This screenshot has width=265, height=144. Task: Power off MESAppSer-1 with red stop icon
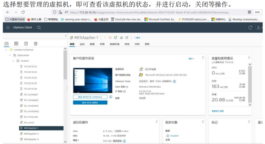coord(110,38)
